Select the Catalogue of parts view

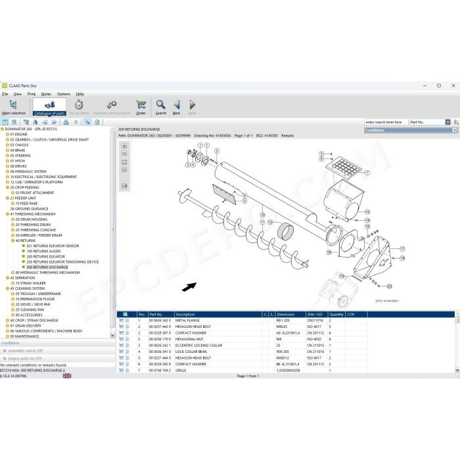point(49,107)
